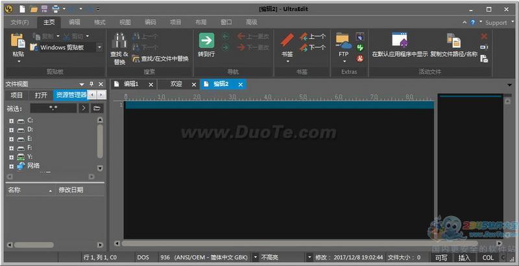Expand the E: drive node

pos(12,139)
